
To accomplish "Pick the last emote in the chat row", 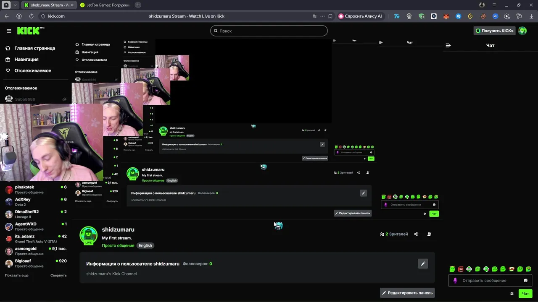I will [x=528, y=269].
